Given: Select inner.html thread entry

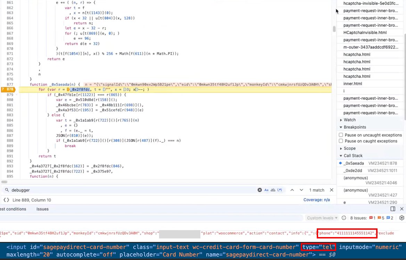Looking at the screenshot, I should pyautogui.click(x=353, y=83).
